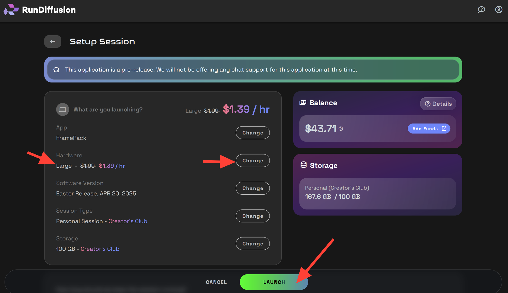Click the RunDiffusion brand name
Viewport: 508px width, 293px height.
point(49,10)
